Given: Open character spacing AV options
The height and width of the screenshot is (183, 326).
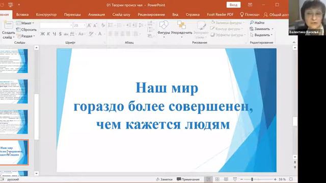Looking at the screenshot, I should (73, 34).
